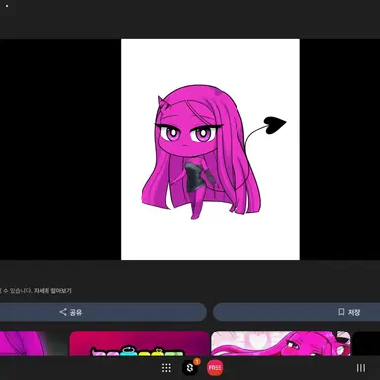Open the 자세히 알아보기 learn more link
The height and width of the screenshot is (380, 380).
(x=52, y=291)
